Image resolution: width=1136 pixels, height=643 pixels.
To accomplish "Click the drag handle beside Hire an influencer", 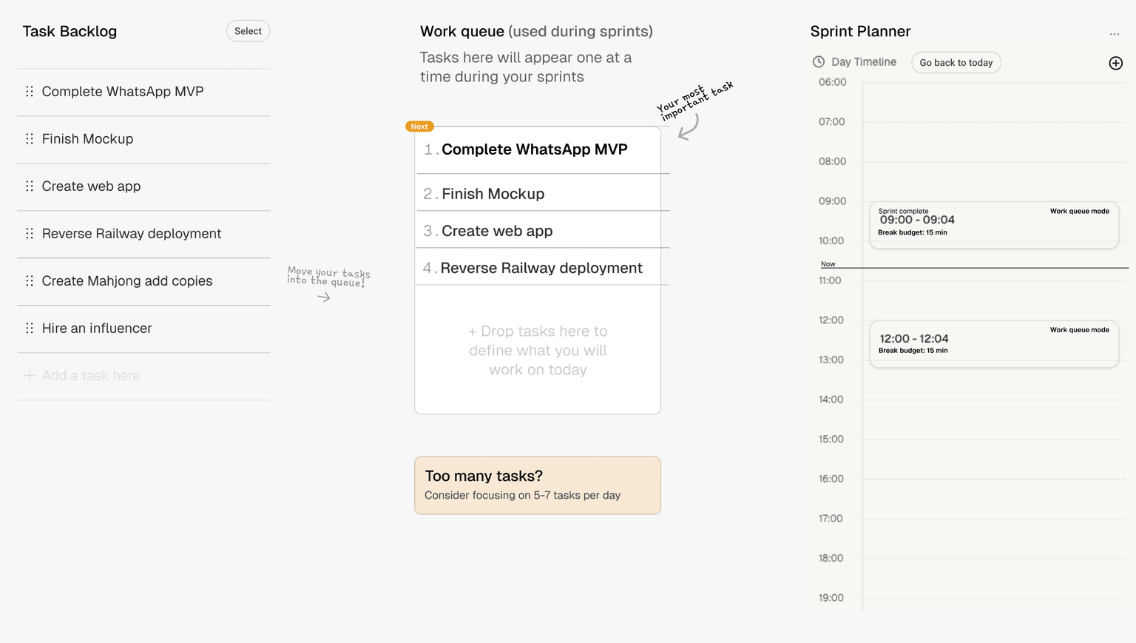I will tap(30, 328).
